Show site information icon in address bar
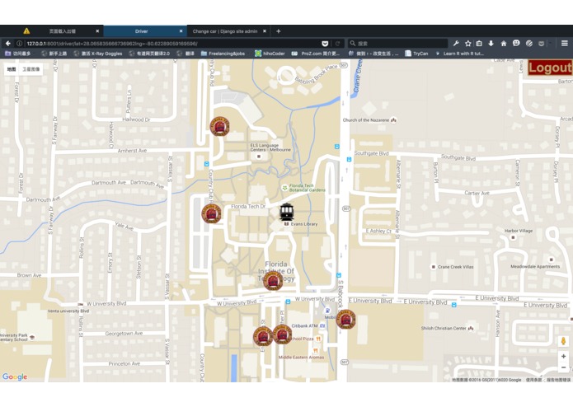This screenshot has height=407, width=573. point(19,44)
